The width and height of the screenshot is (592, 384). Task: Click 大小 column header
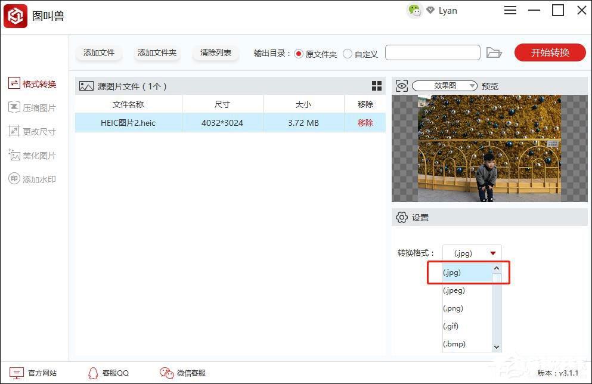[x=303, y=104]
